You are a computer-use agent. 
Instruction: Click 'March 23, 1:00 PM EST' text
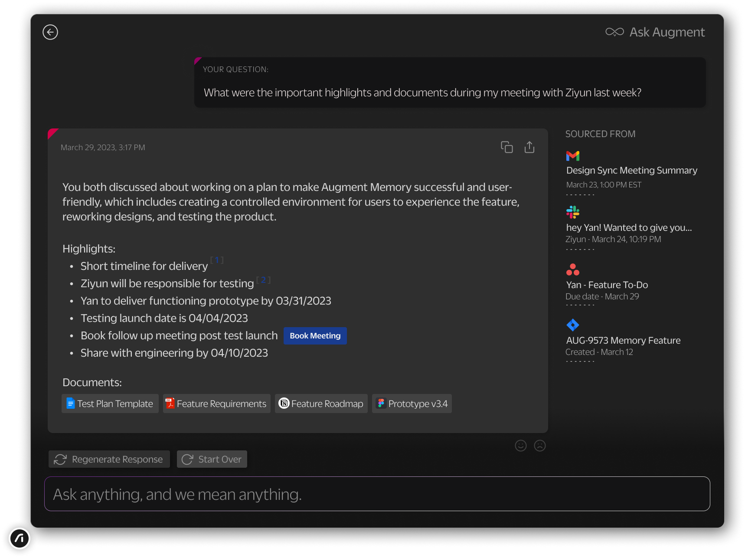[604, 185]
